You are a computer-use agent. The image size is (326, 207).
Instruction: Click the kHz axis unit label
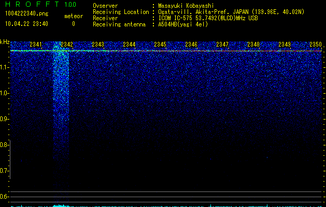(5, 42)
